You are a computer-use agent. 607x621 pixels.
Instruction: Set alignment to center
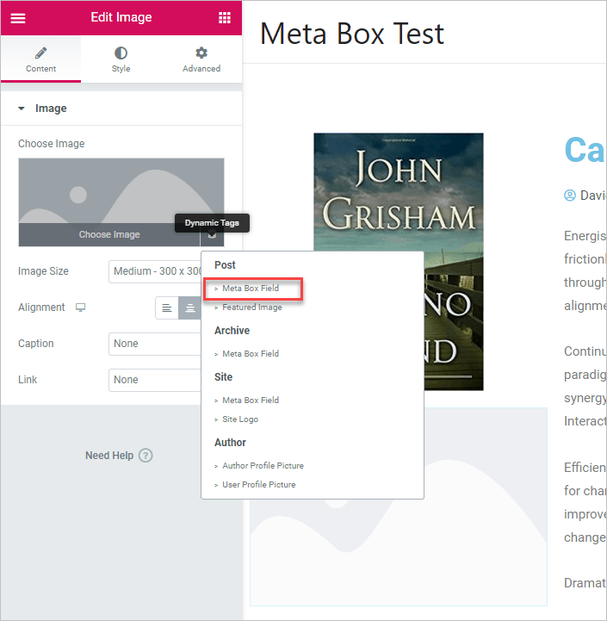[190, 308]
